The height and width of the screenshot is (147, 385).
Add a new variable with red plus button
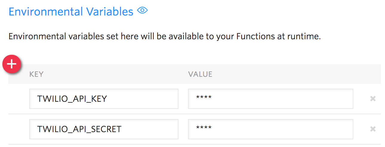pos(12,64)
